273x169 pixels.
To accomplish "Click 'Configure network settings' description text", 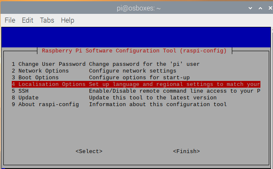I will point(133,71).
